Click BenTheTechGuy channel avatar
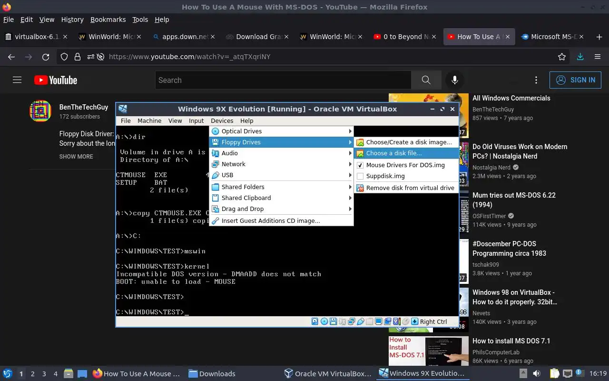The width and height of the screenshot is (609, 381). click(40, 111)
